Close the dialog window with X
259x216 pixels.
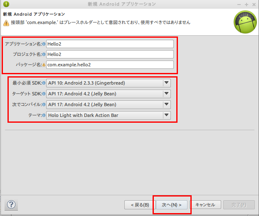254,5
